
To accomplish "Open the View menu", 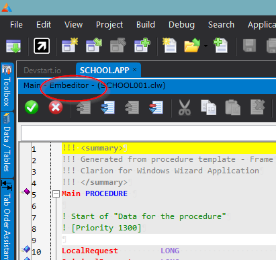I will (x=73, y=25).
